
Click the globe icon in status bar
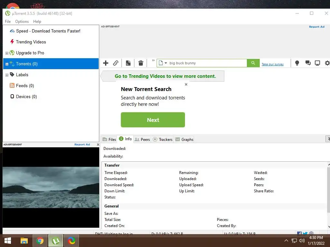pos(311,233)
